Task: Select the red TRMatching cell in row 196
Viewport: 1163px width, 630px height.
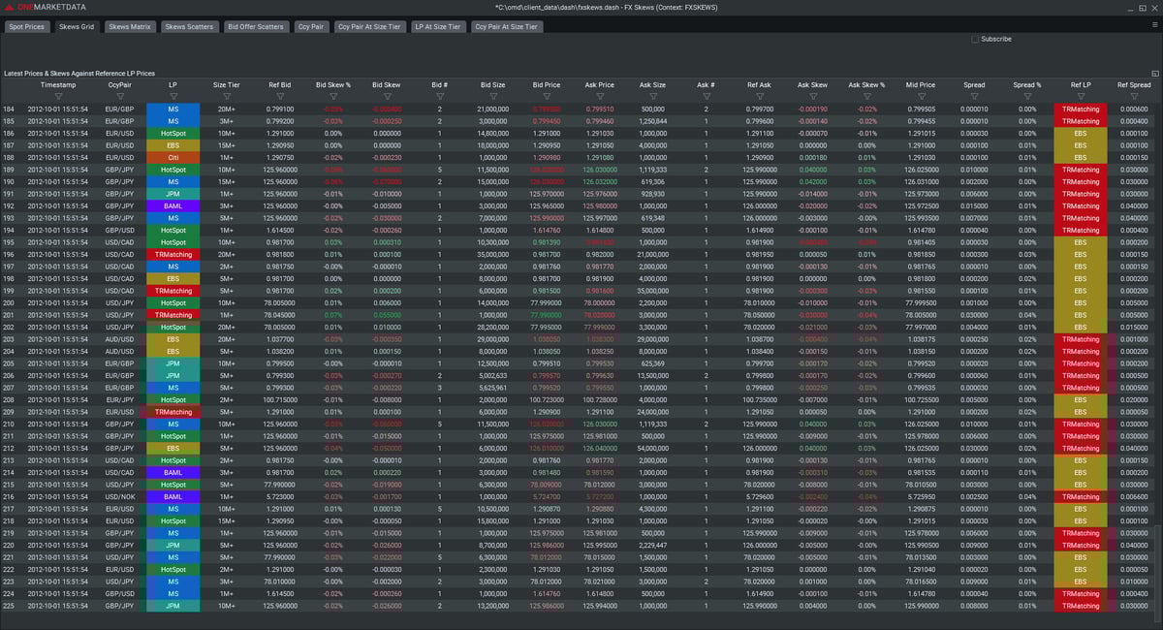Action: click(x=173, y=254)
